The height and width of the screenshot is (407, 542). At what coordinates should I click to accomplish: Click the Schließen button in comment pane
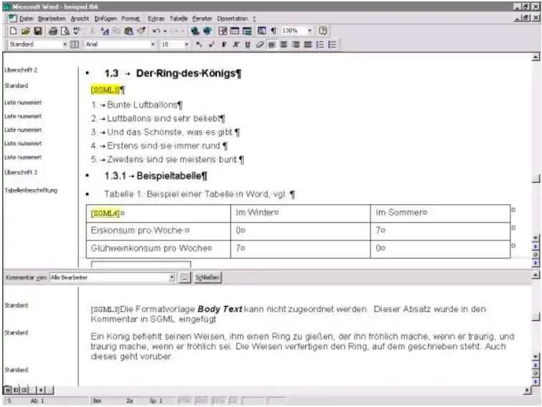coord(207,277)
